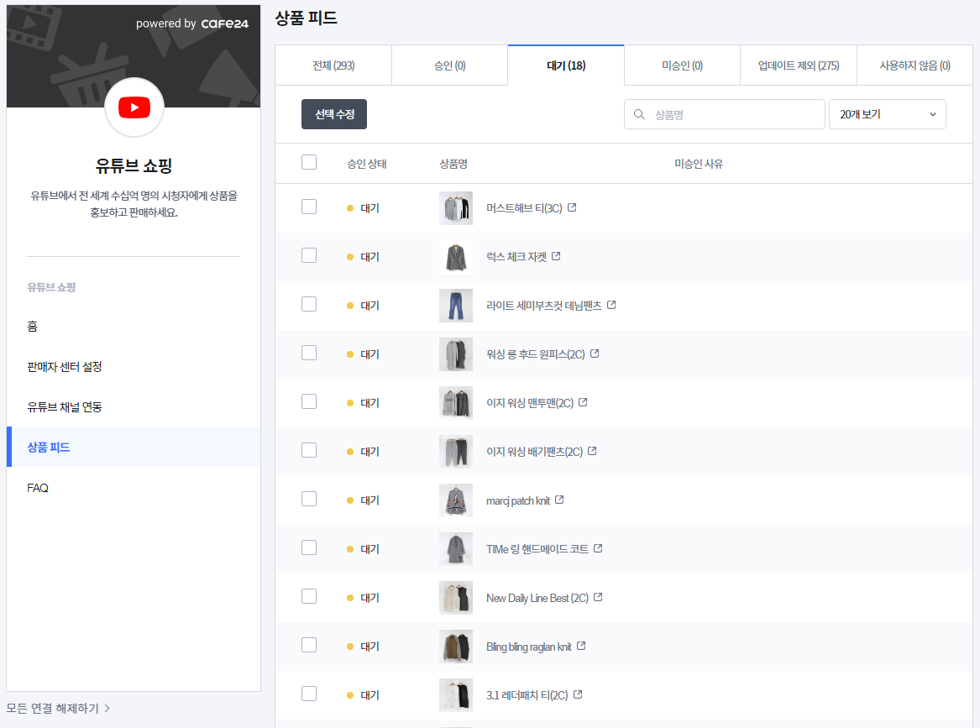980x728 pixels.
Task: Open the 20개 보기 page size dropdown
Action: coord(887,114)
